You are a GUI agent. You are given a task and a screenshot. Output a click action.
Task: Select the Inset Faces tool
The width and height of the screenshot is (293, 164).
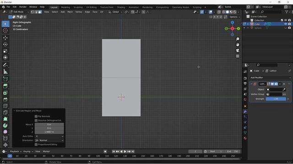(5, 93)
